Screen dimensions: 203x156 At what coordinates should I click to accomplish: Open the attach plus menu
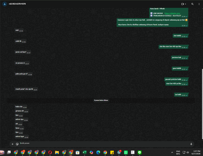[x=13, y=144]
